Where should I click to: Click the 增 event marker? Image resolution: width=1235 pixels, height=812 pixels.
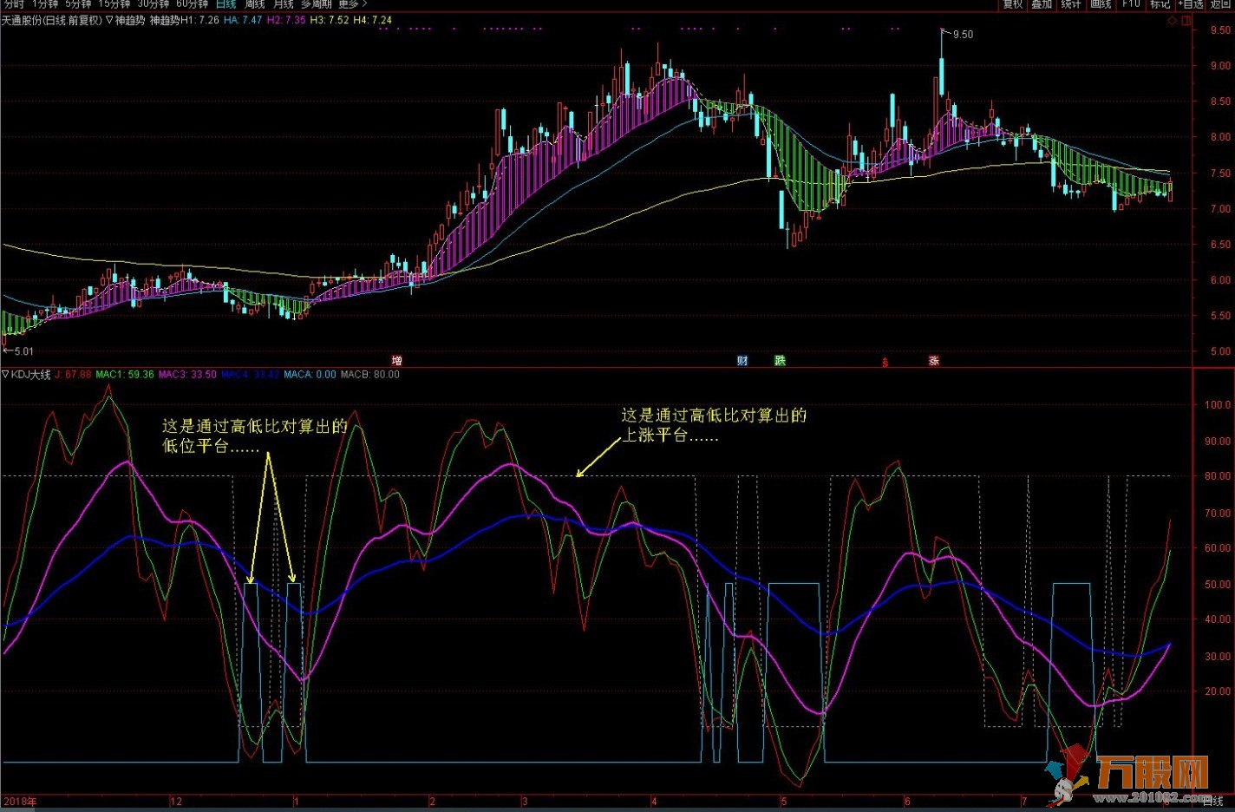(x=397, y=361)
